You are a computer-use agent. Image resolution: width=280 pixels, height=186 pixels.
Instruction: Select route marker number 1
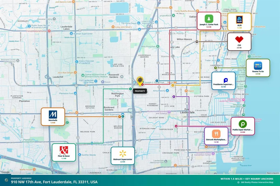point(142,84)
